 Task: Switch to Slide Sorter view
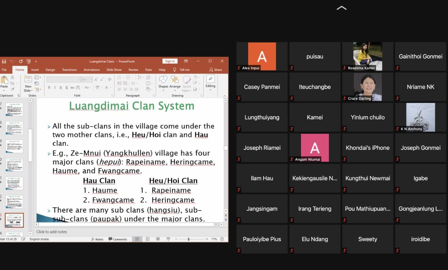(x=148, y=239)
